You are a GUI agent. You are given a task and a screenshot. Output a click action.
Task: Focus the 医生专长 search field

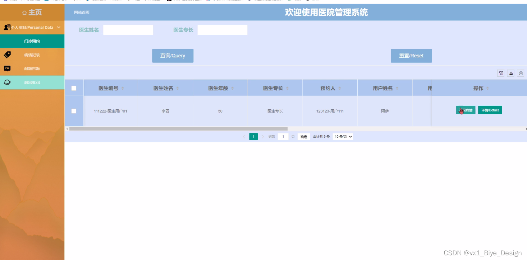(222, 30)
